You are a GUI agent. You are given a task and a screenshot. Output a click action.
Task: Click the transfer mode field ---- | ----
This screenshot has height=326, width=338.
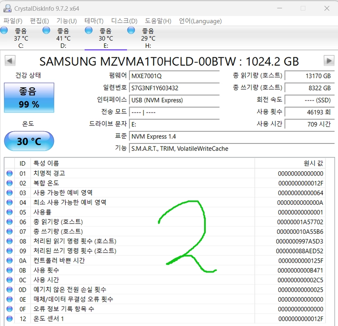pyautogui.click(x=174, y=112)
